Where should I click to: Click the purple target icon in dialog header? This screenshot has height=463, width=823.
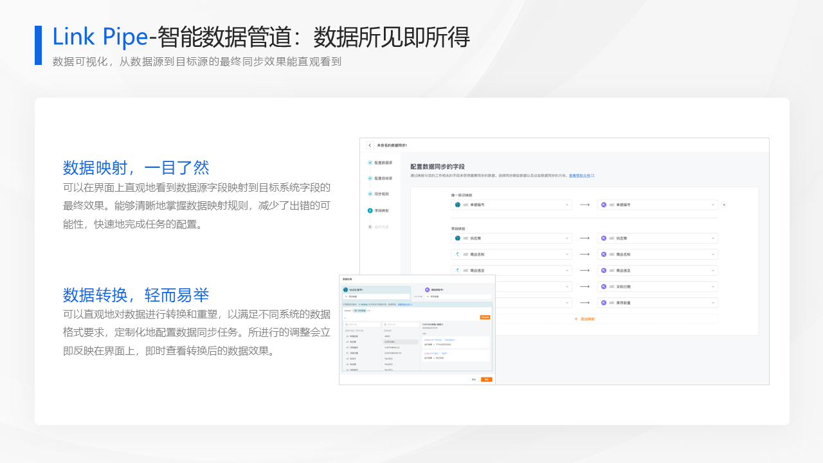[427, 290]
